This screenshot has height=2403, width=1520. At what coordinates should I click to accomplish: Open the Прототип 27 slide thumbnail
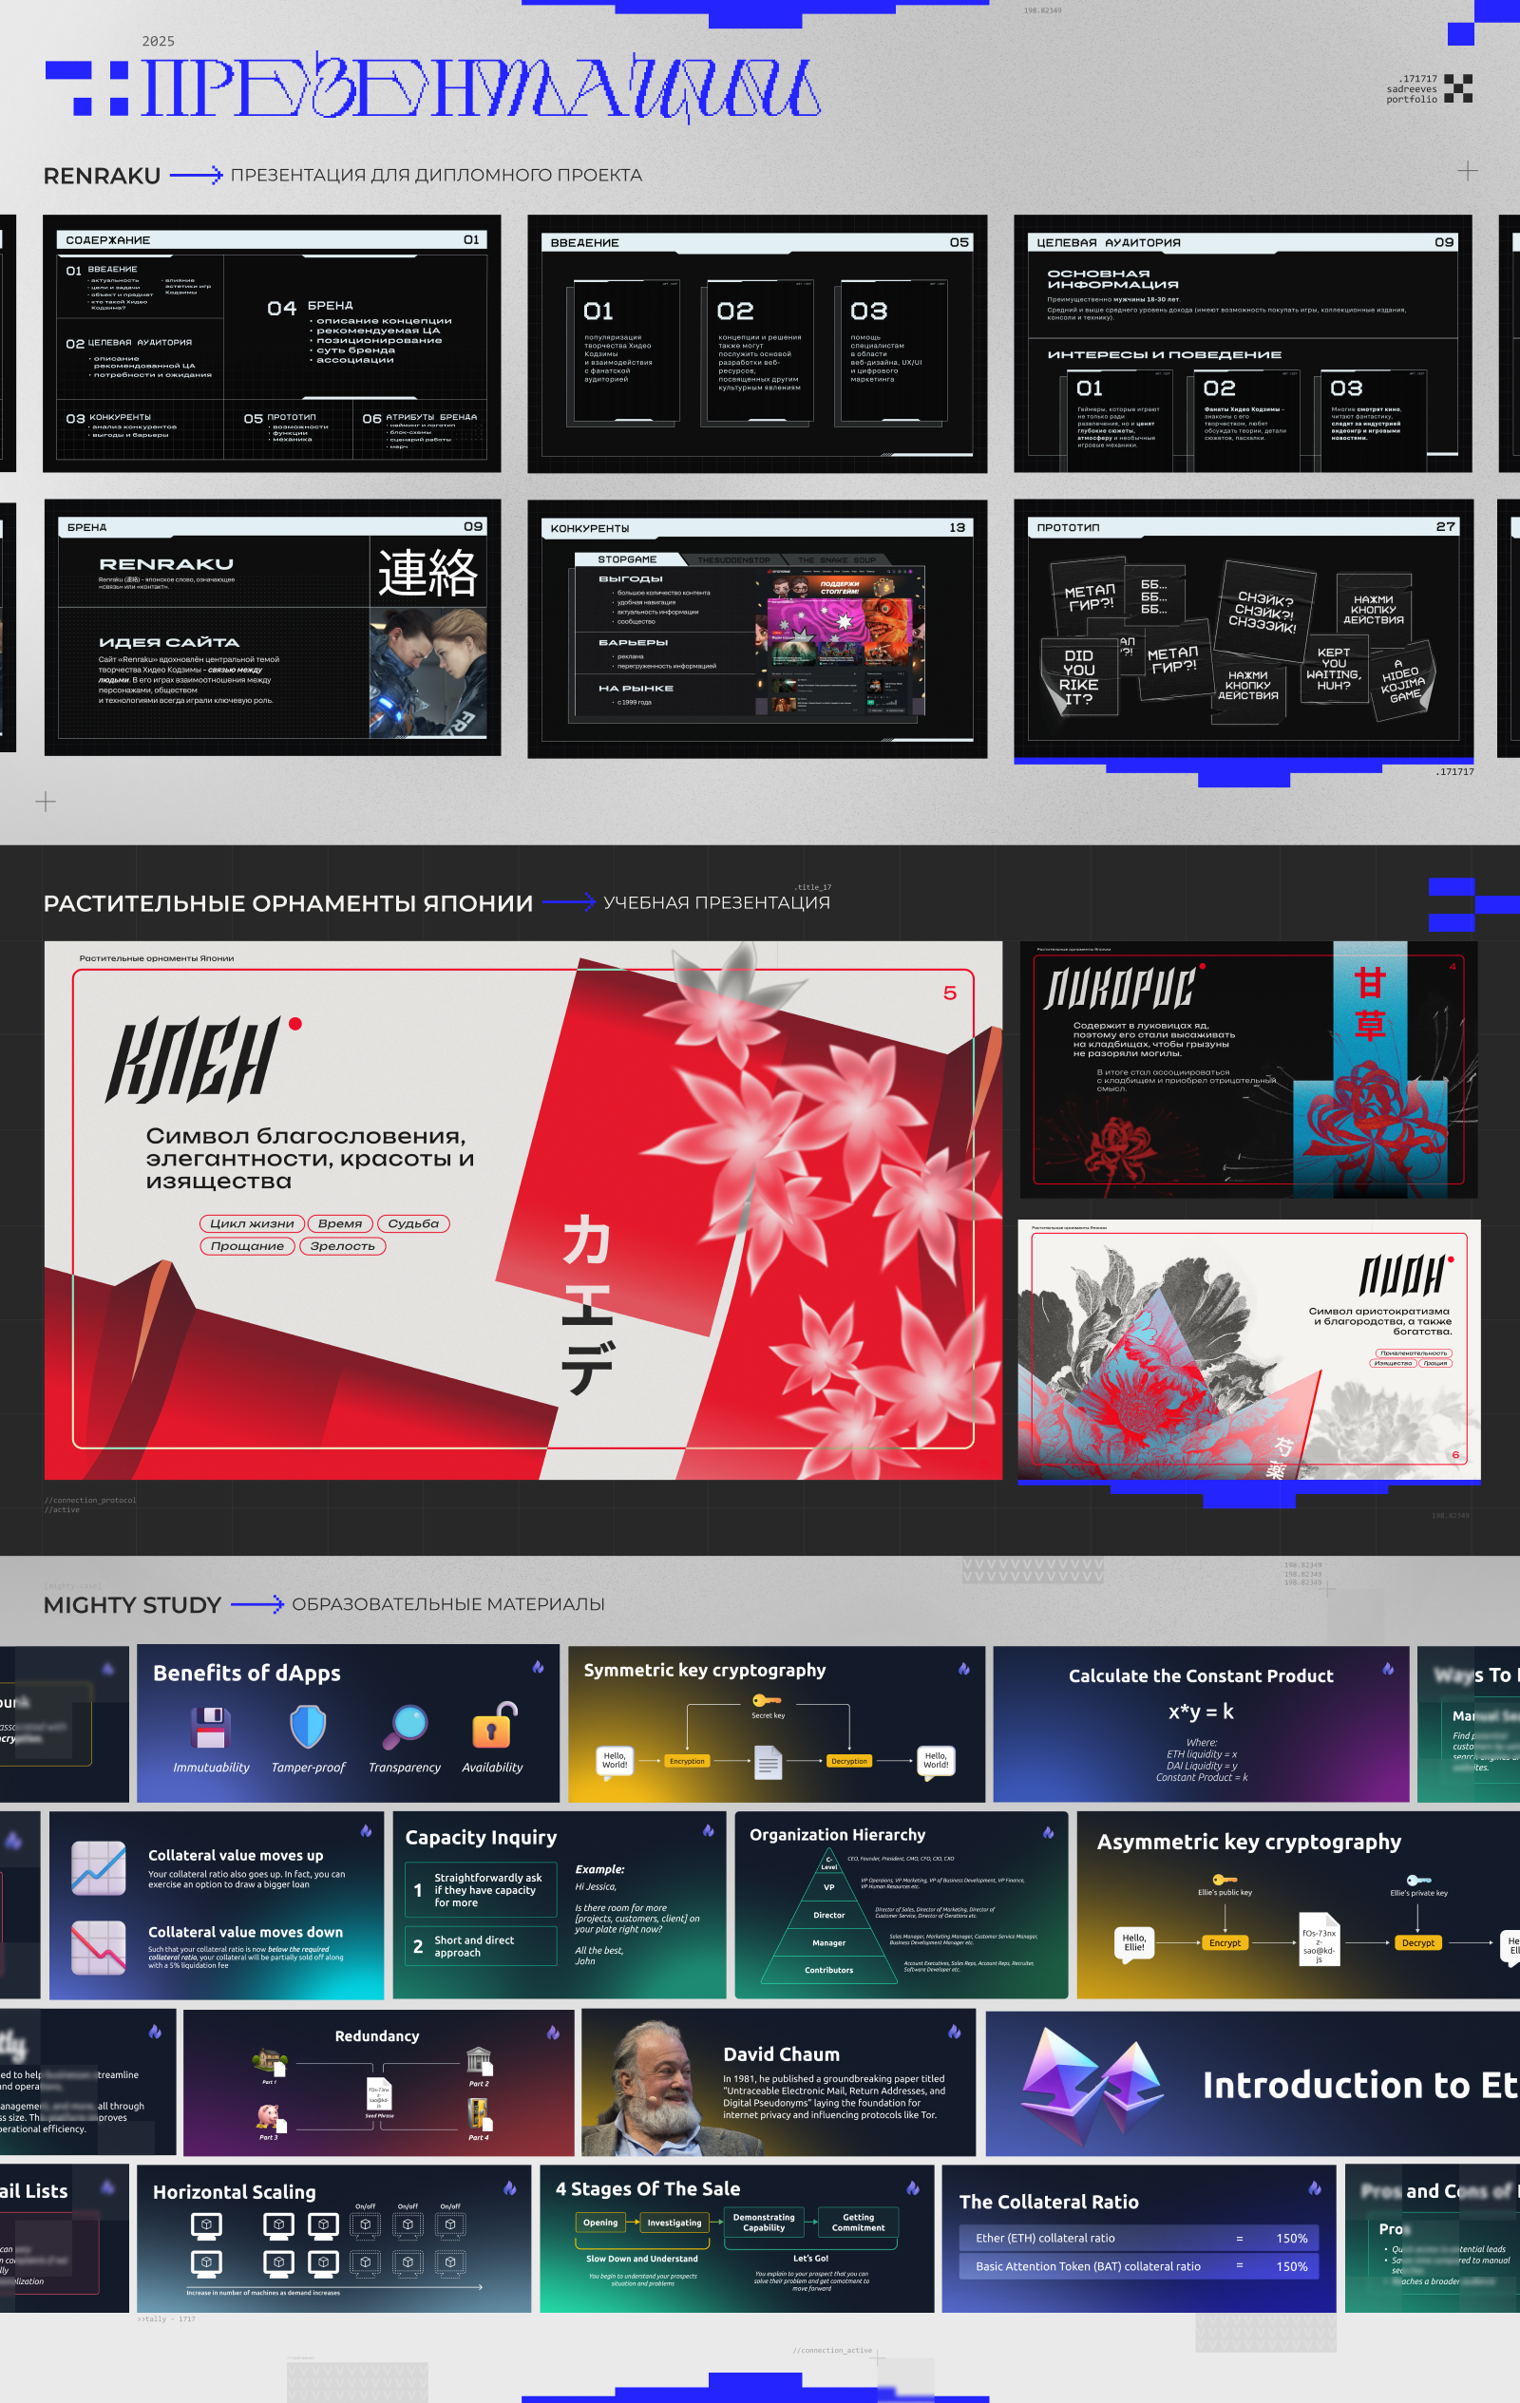pos(1243,629)
